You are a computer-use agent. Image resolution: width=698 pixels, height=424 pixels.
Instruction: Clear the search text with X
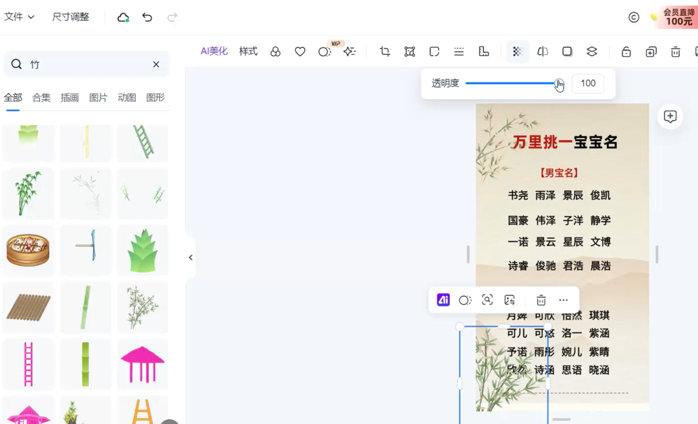(x=156, y=65)
